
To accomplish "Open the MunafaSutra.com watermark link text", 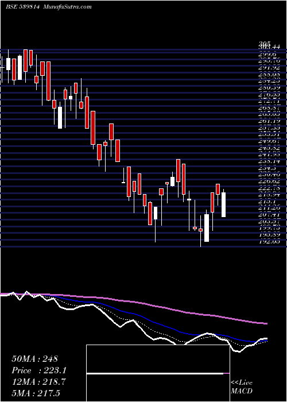I will pyautogui.click(x=68, y=7).
